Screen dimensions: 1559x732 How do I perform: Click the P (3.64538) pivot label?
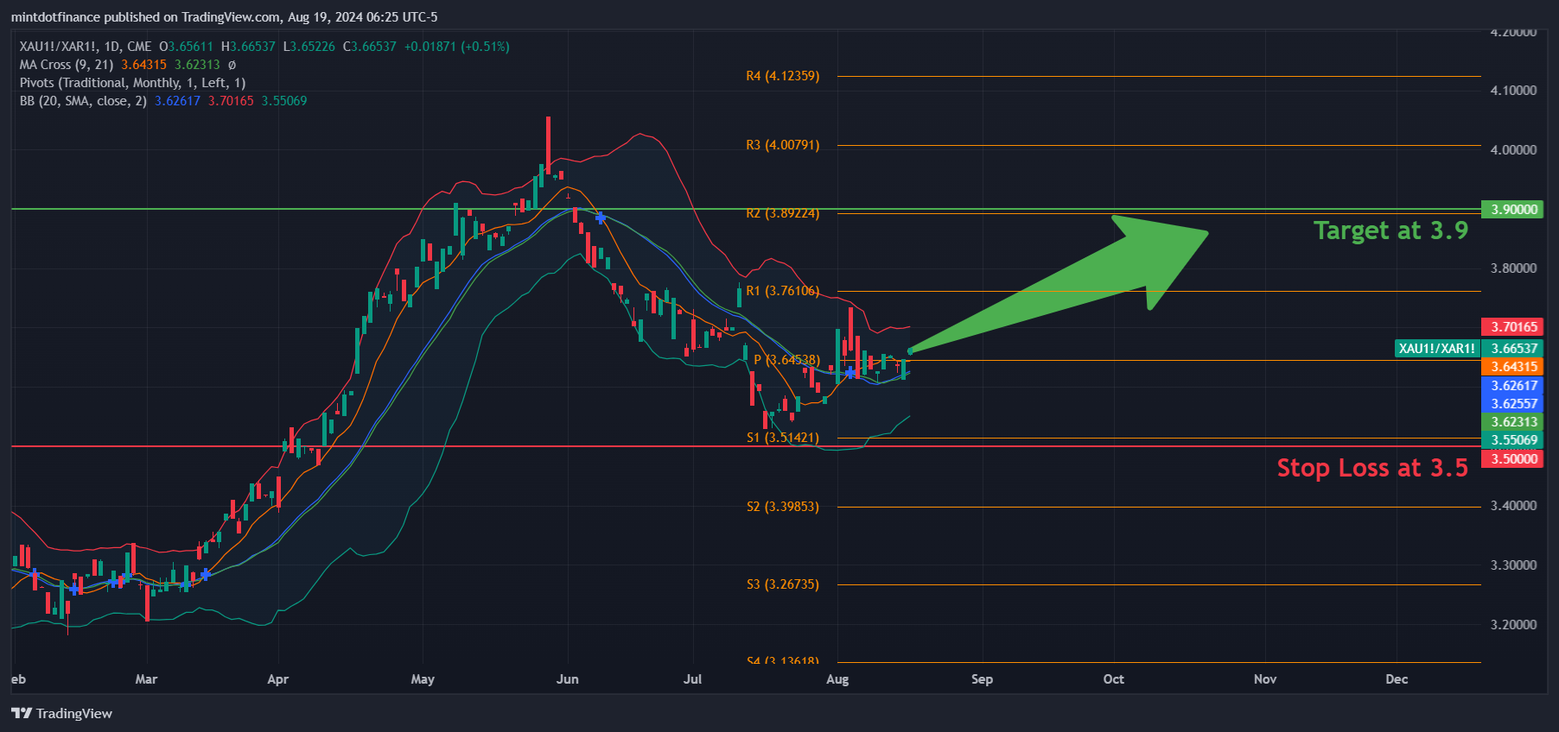(x=786, y=360)
